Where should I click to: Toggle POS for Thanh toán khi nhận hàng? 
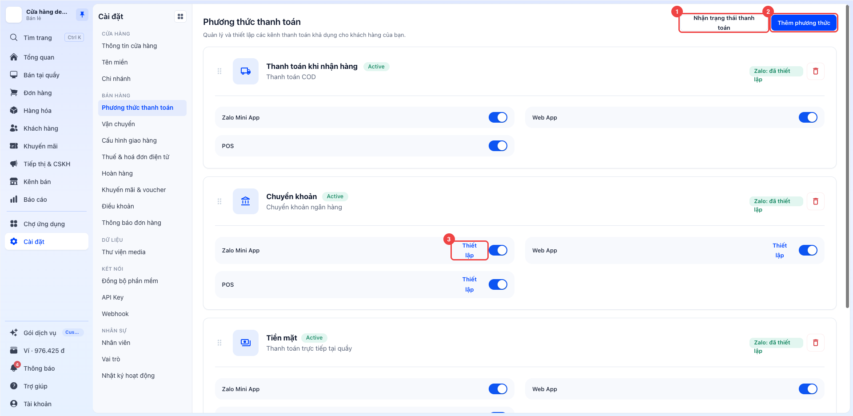click(498, 146)
